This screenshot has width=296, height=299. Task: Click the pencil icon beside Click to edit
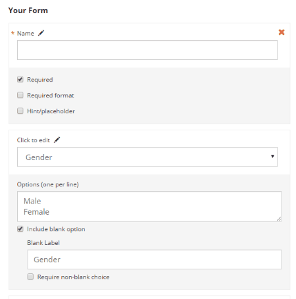click(57, 140)
